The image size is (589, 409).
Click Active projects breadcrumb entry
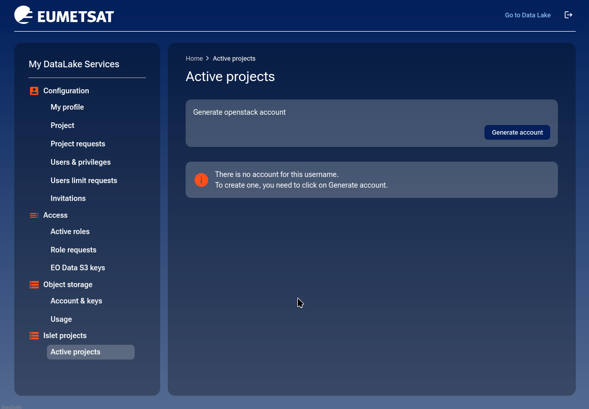(234, 59)
